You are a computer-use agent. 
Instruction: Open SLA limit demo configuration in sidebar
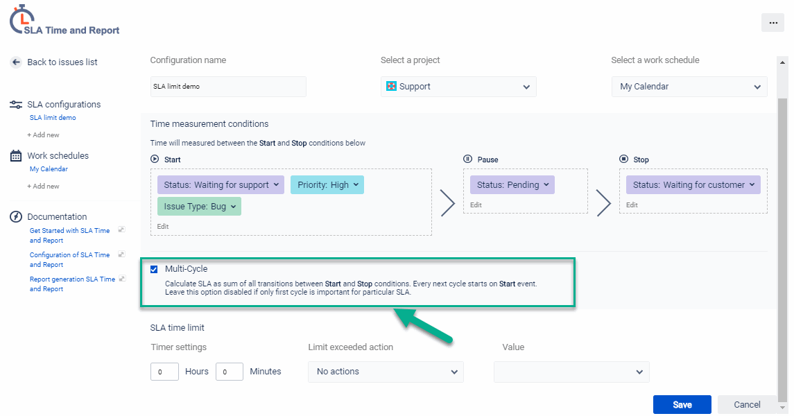point(53,117)
